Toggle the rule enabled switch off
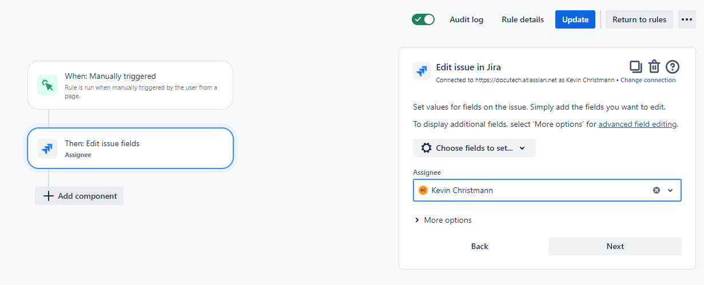This screenshot has height=285, width=704. point(423,19)
